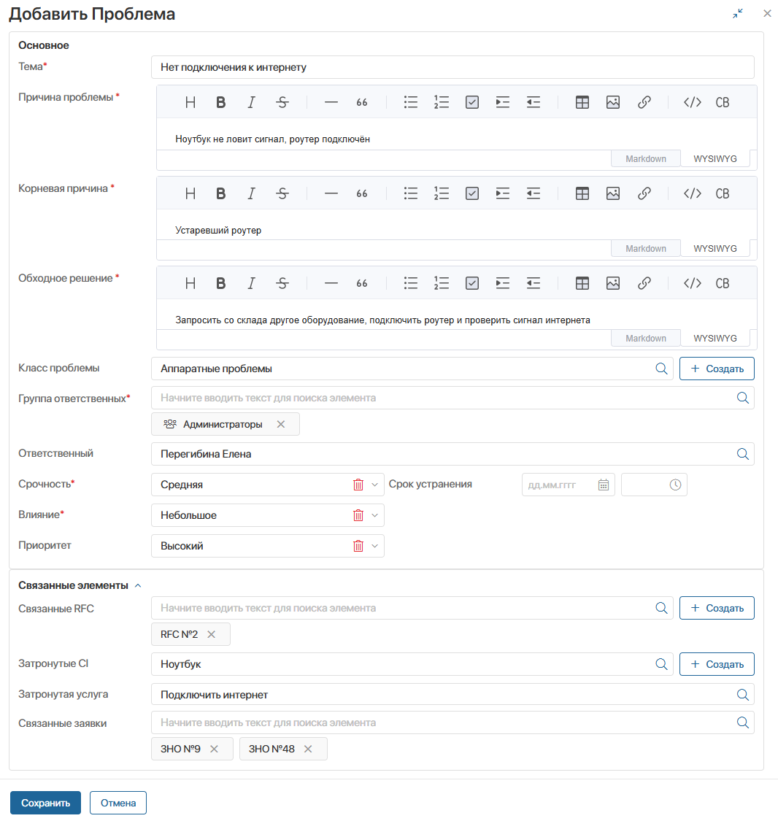Image resolution: width=778 pixels, height=821 pixels.
Task: Insert link in Причина проблемы editor
Action: [x=644, y=103]
